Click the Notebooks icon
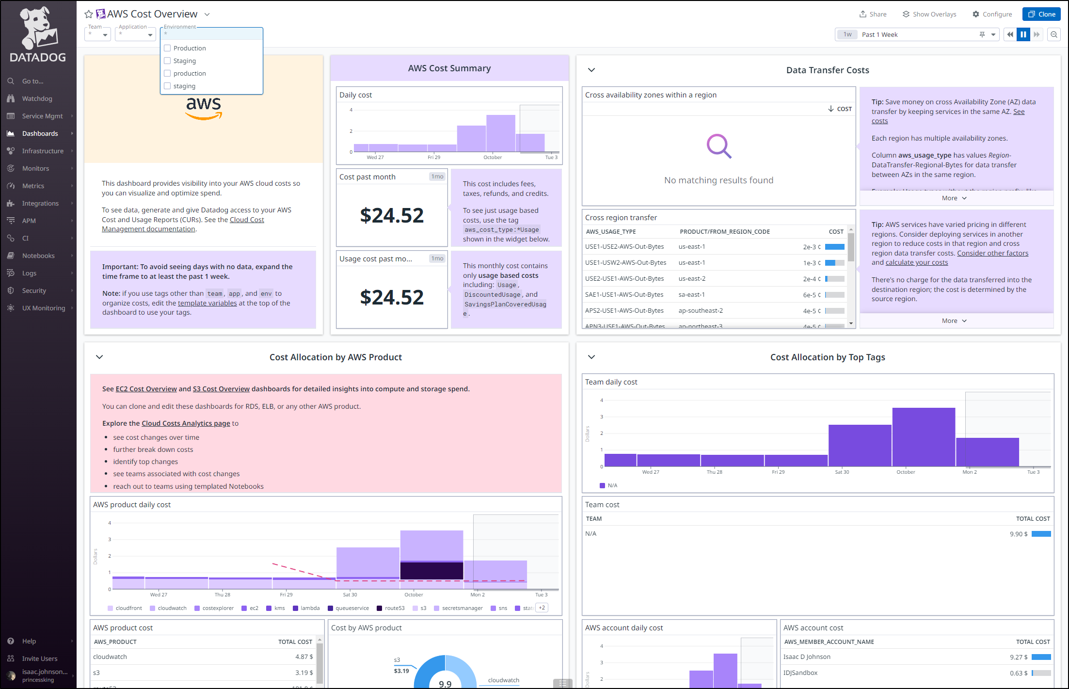 click(11, 256)
